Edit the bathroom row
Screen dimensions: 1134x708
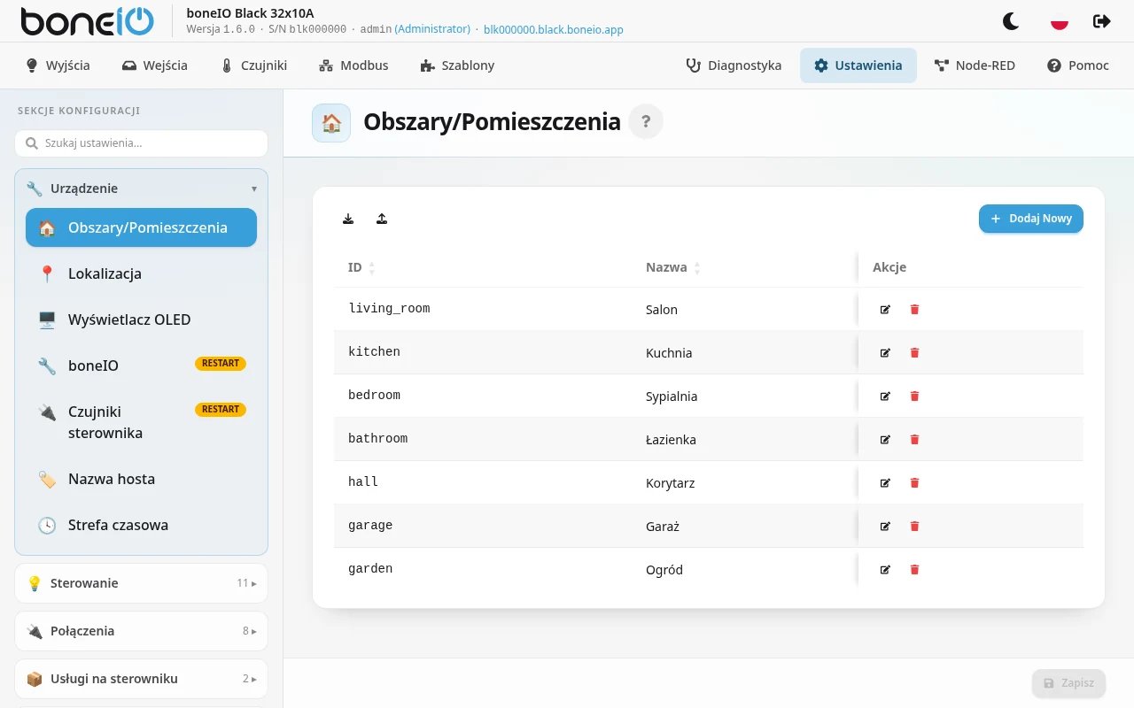pyautogui.click(x=885, y=440)
